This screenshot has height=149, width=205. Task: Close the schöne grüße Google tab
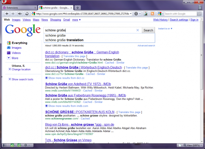point(71,8)
